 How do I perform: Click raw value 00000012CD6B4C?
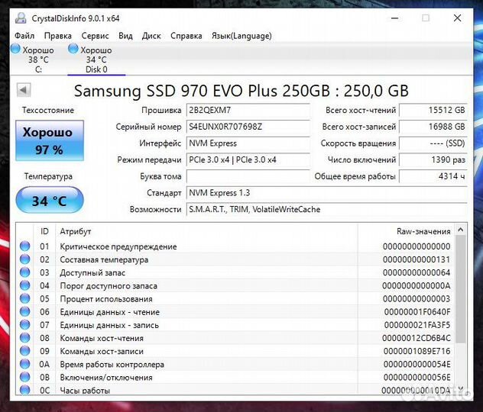pyautogui.click(x=417, y=338)
